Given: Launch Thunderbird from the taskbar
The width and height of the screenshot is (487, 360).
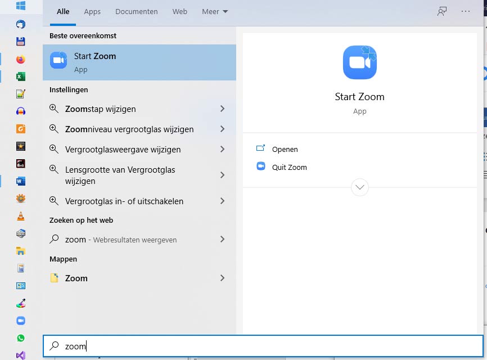Looking at the screenshot, I should 21,24.
